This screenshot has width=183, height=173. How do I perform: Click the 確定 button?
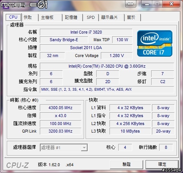162,164
